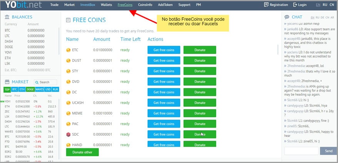
Task: Switch site language to RU
Action: click(x=325, y=5)
